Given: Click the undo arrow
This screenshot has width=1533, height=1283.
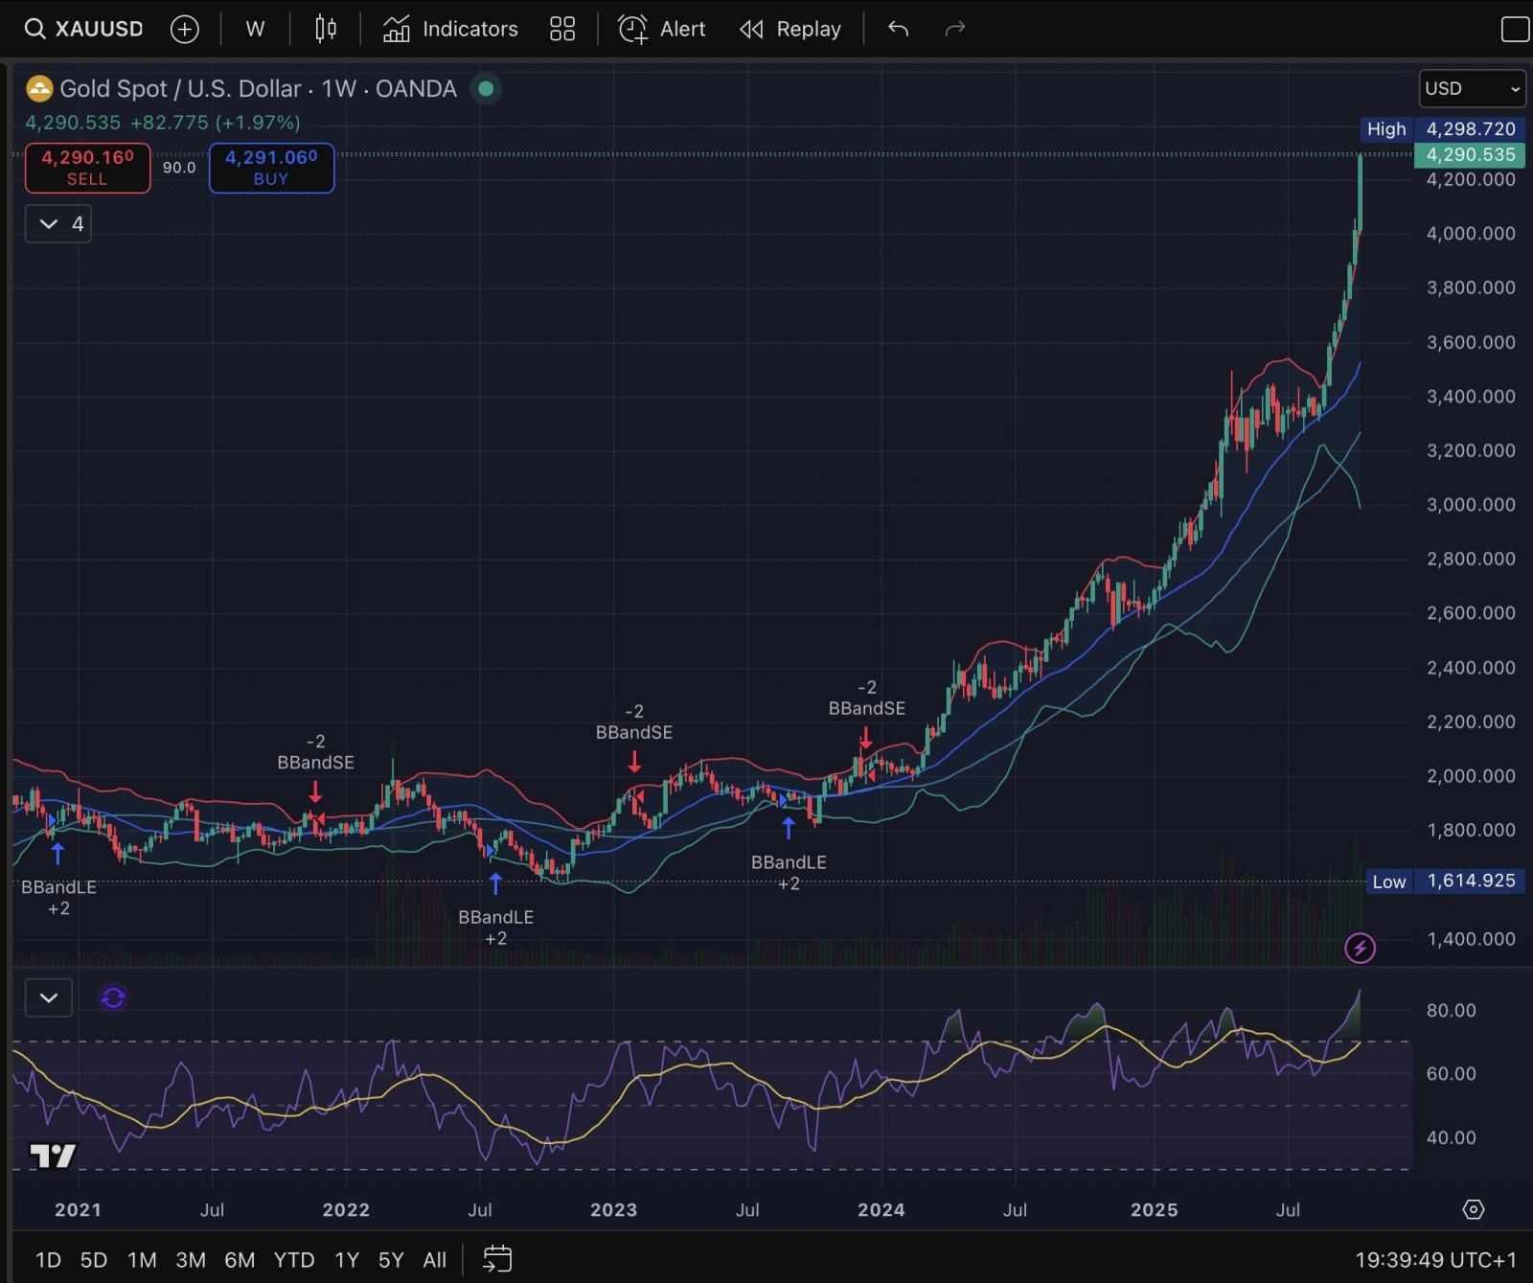Looking at the screenshot, I should click(x=898, y=29).
